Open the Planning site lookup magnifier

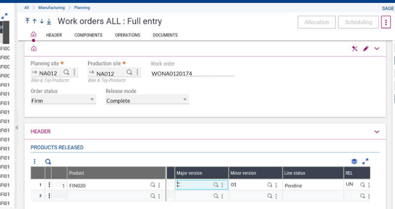(67, 72)
